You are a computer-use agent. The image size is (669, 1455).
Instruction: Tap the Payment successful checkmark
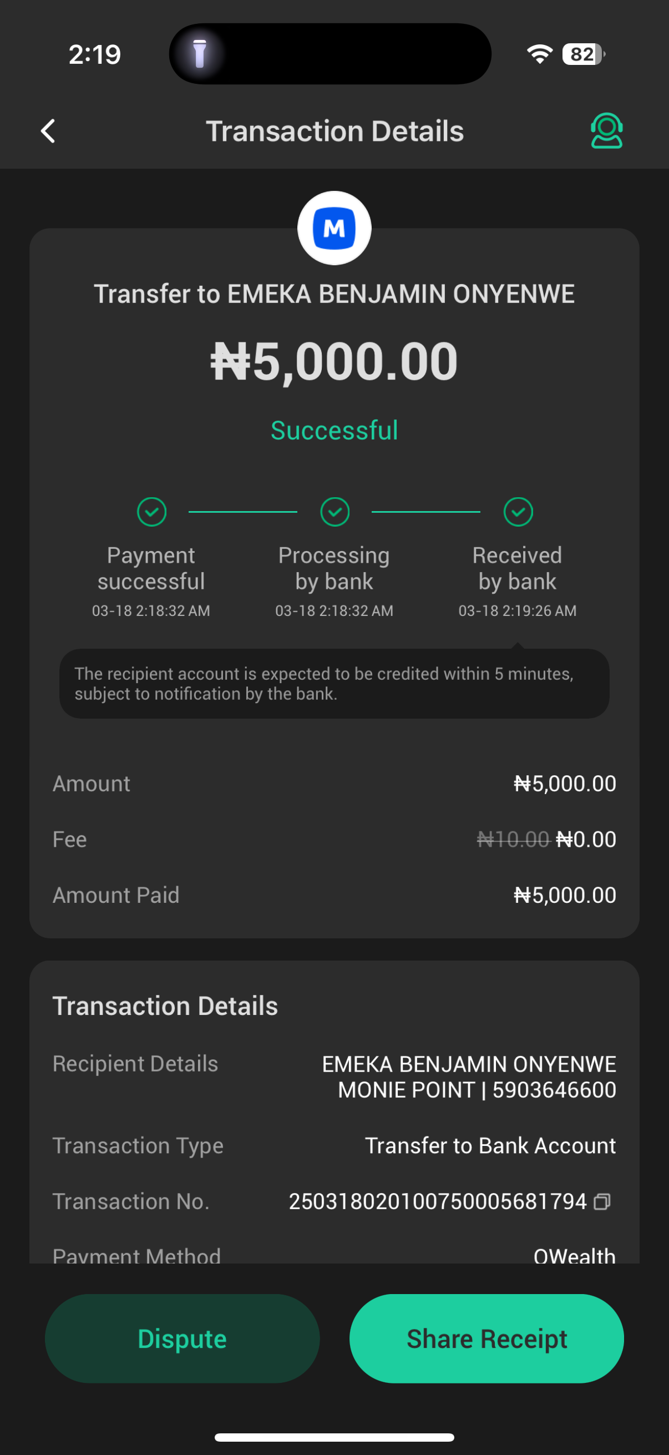pos(151,512)
